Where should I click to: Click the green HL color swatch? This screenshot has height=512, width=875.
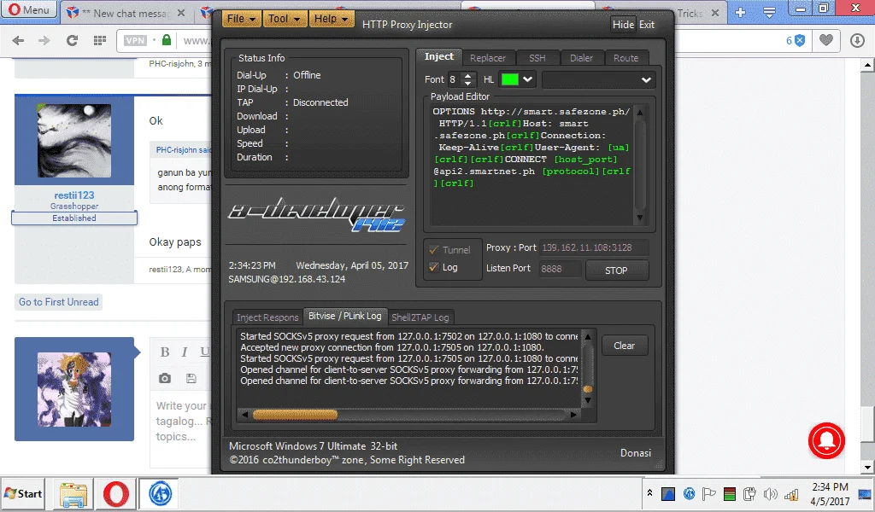(x=509, y=79)
